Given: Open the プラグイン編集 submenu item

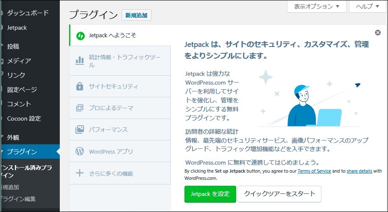Looking at the screenshot, I should pyautogui.click(x=18, y=199).
